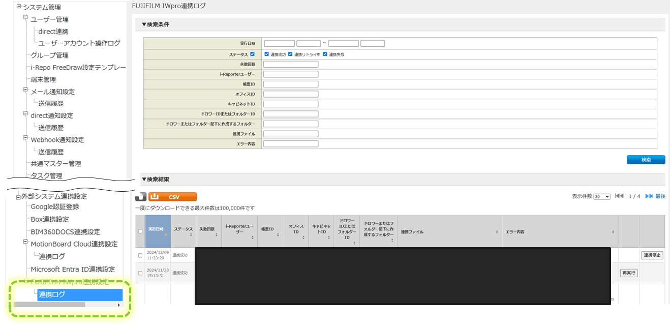Open the 表示件数 dropdown

click(601, 197)
